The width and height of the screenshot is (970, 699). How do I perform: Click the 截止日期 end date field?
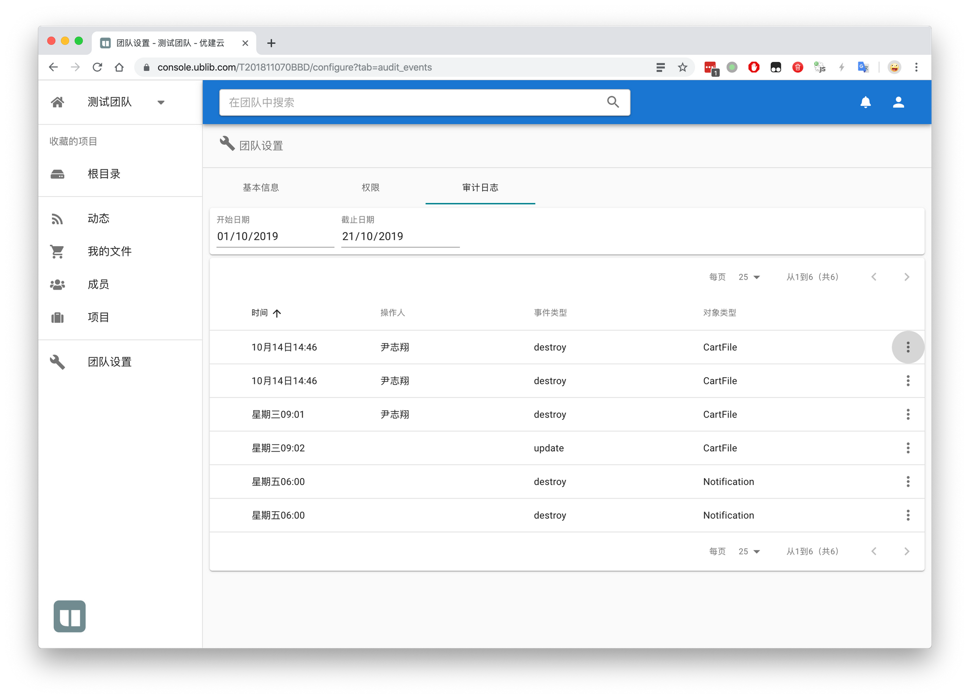tap(400, 236)
